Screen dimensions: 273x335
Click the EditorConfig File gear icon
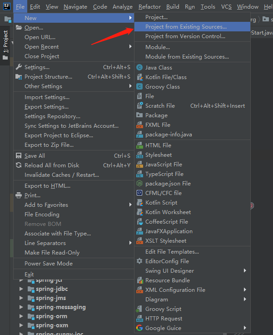click(x=139, y=261)
